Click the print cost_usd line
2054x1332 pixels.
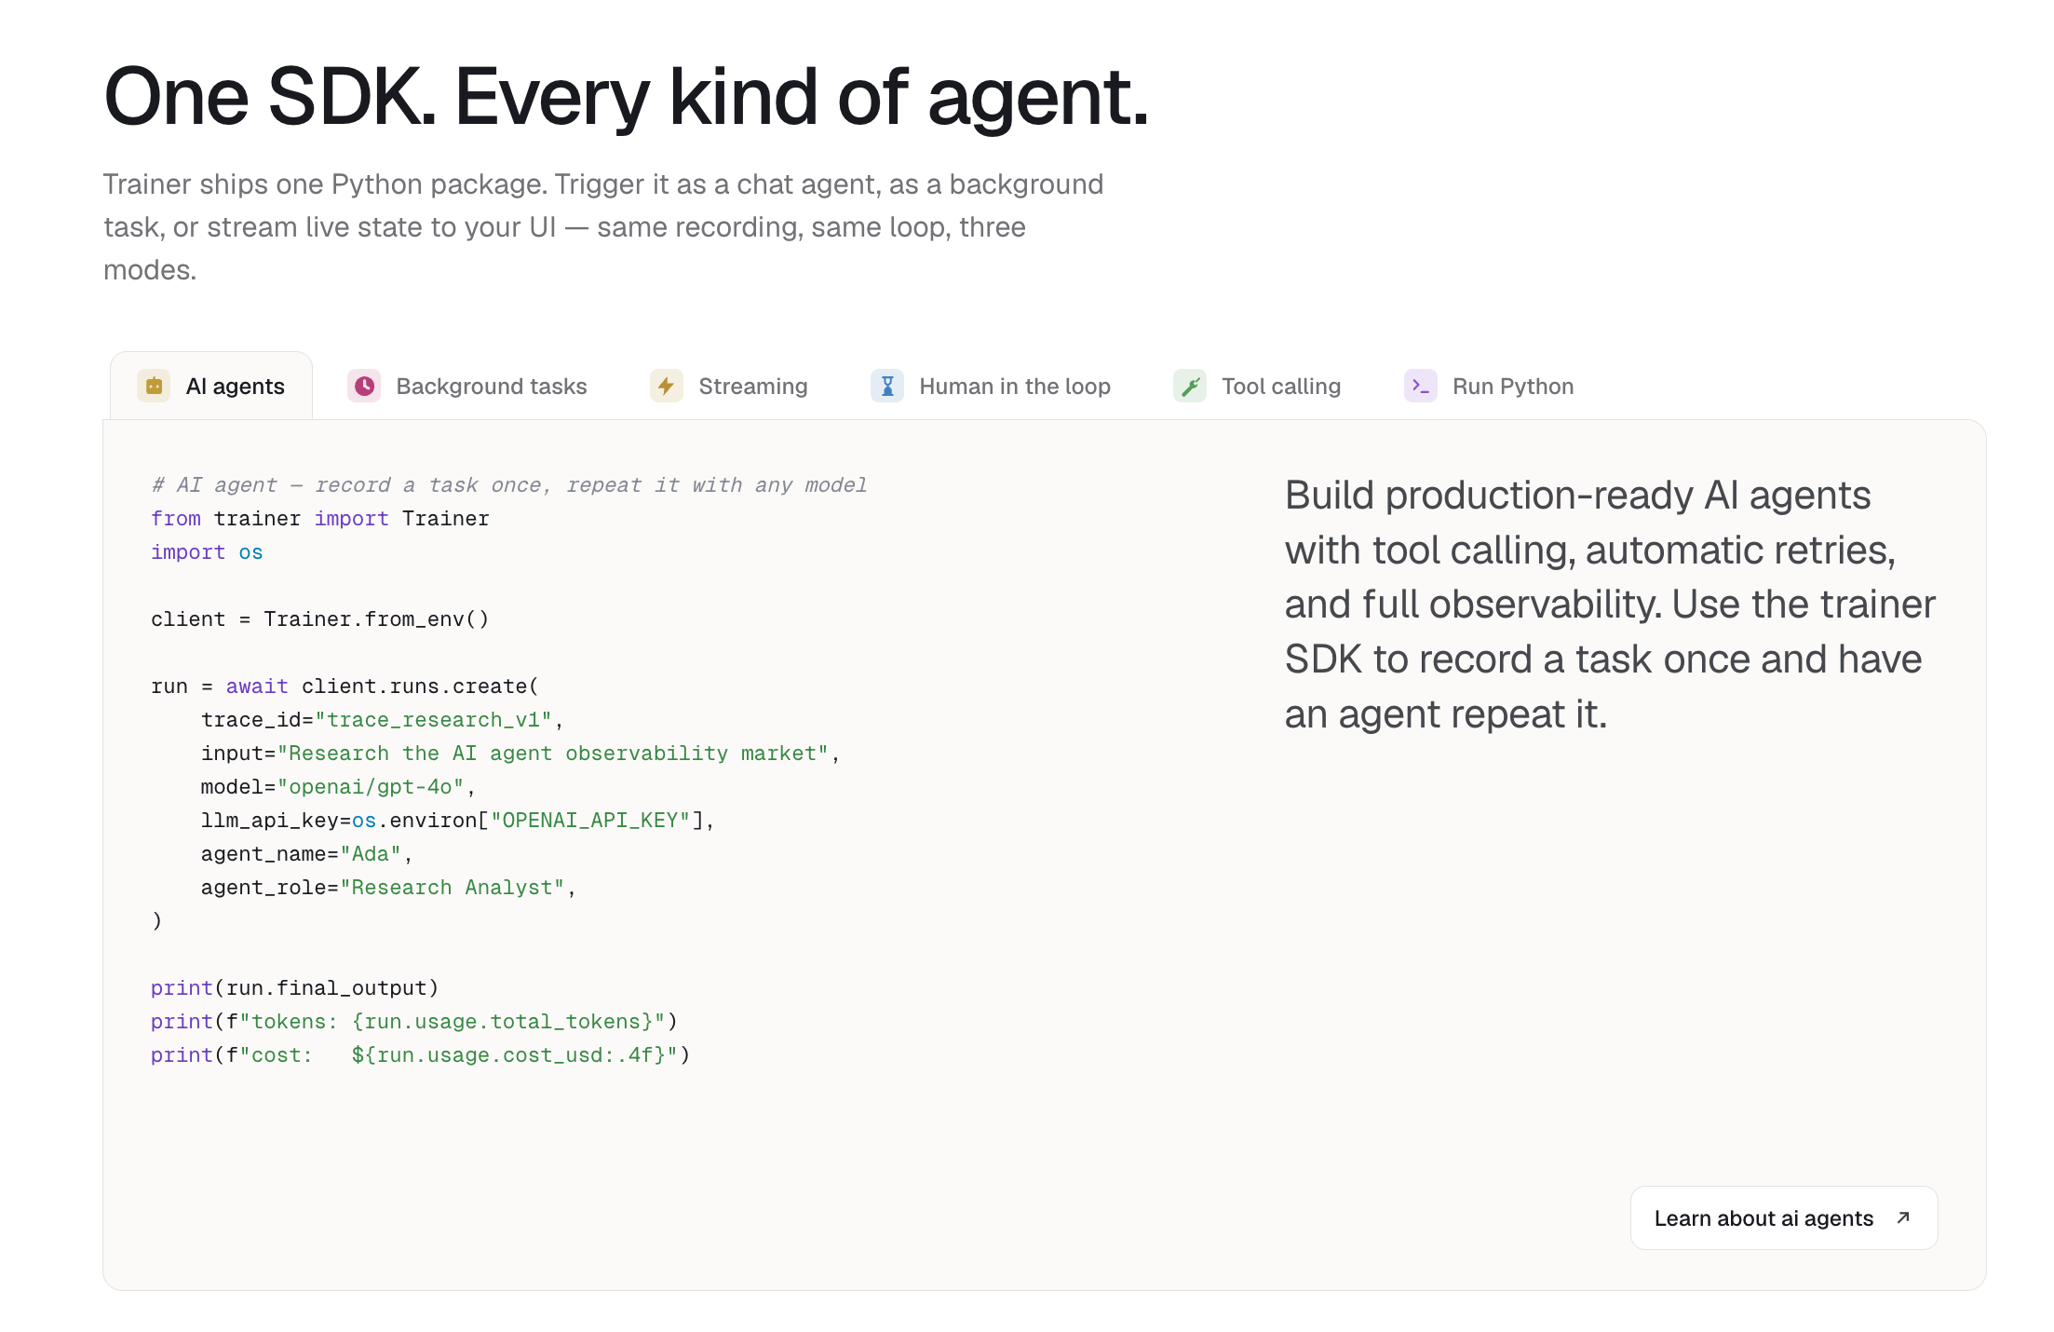click(x=421, y=1055)
